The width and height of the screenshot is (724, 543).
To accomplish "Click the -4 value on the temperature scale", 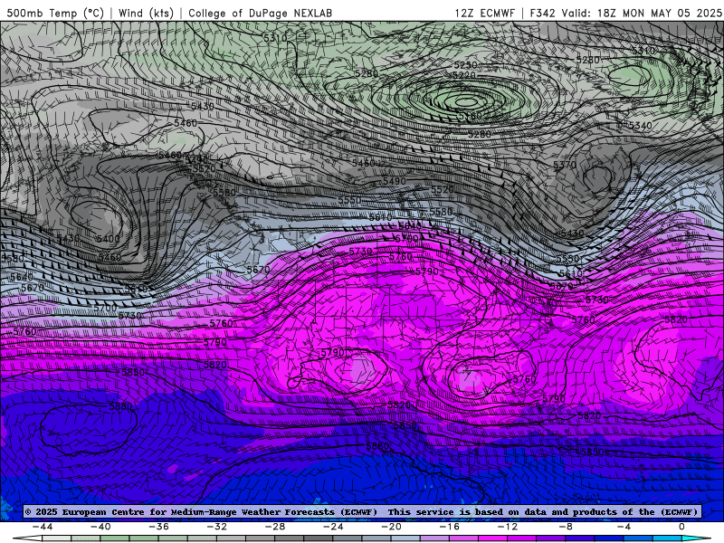I will [624, 527].
